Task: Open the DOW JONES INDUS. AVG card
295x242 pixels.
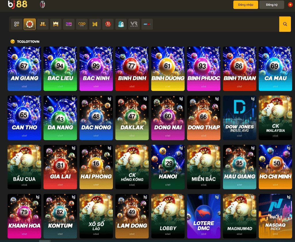Action: (x=239, y=118)
